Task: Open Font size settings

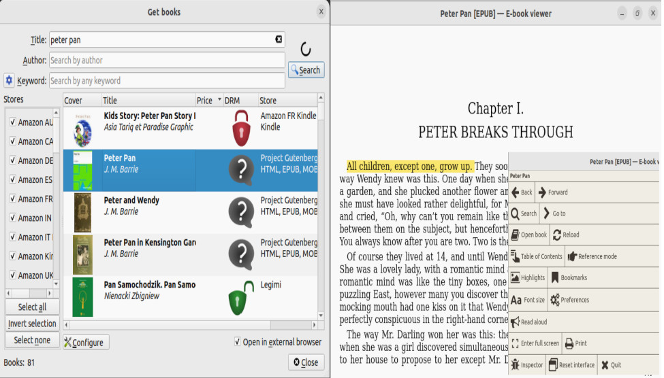Action: coord(528,300)
